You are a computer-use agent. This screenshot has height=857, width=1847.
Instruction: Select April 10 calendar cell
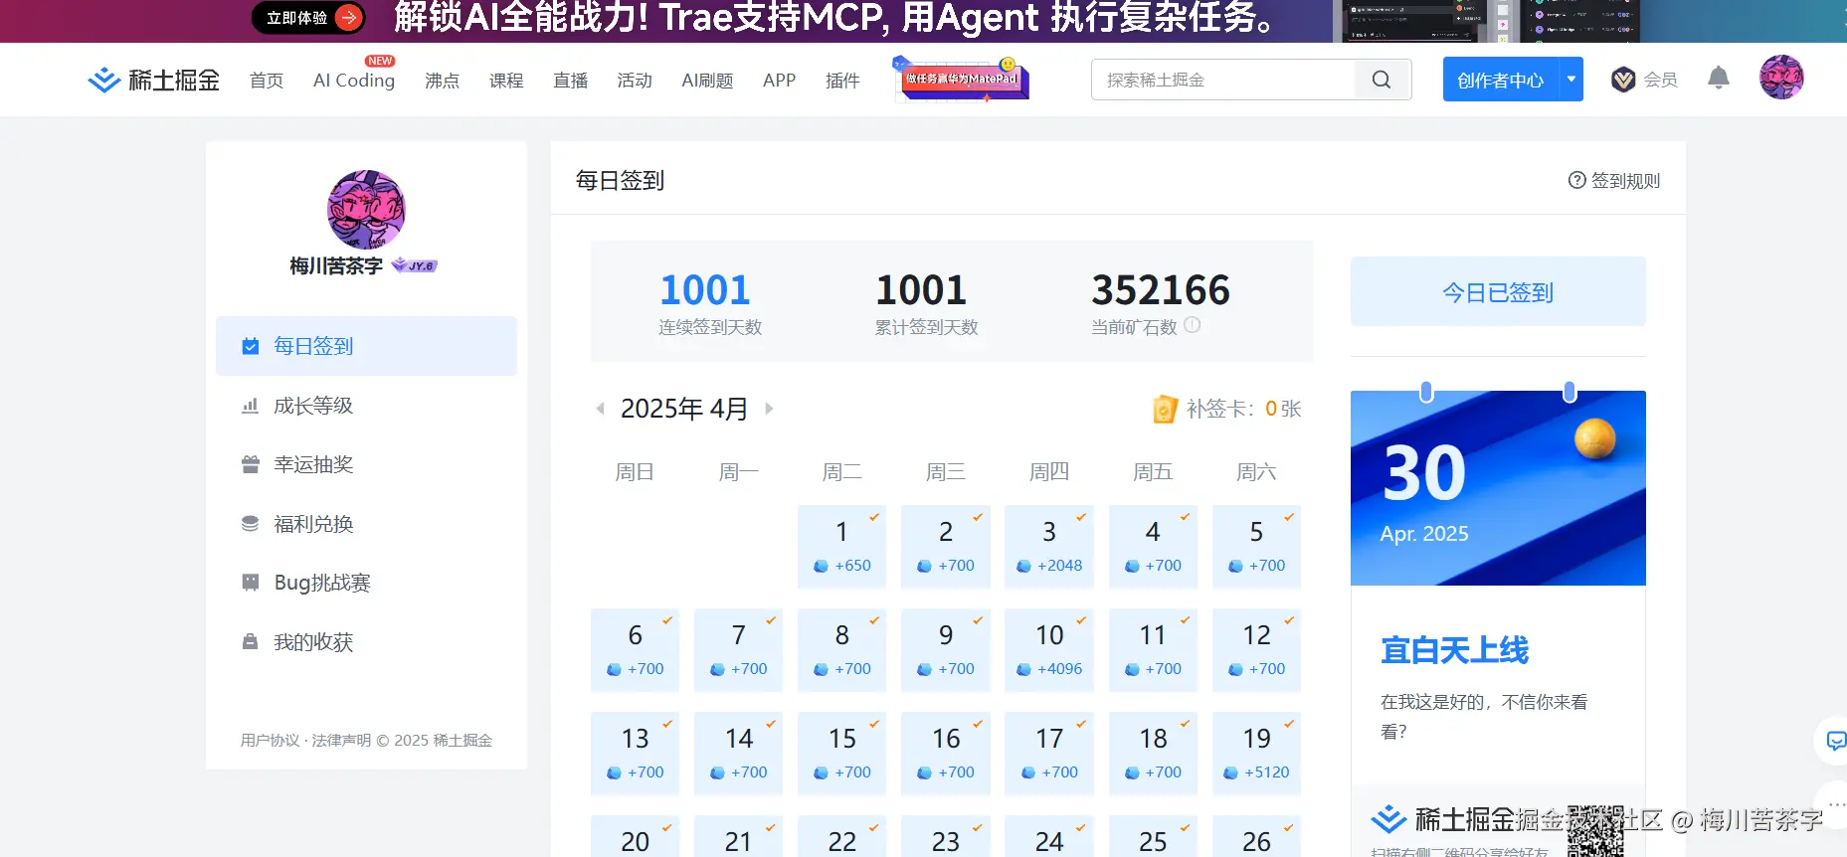coord(1048,649)
